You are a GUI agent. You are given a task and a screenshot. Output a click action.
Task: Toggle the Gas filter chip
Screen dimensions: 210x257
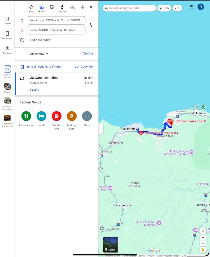click(164, 8)
